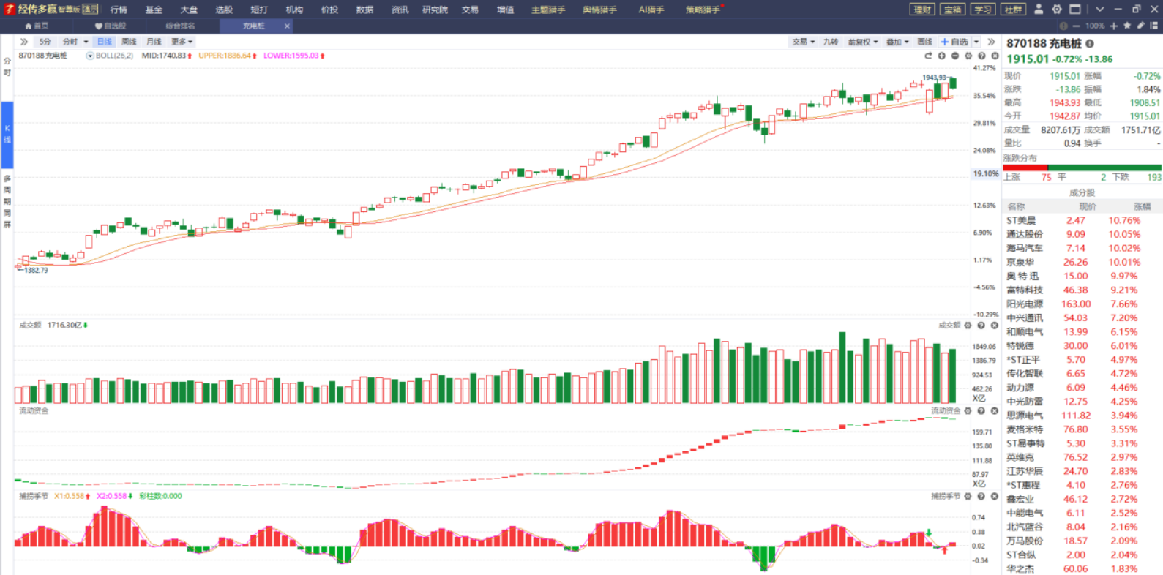Click the star favorite icon beside zoom controls

pos(1127,26)
